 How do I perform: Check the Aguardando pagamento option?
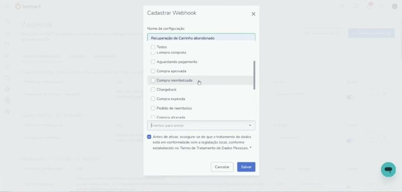click(153, 62)
